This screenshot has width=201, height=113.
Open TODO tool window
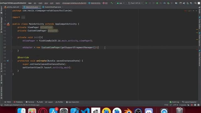pyautogui.click(x=8, y=102)
